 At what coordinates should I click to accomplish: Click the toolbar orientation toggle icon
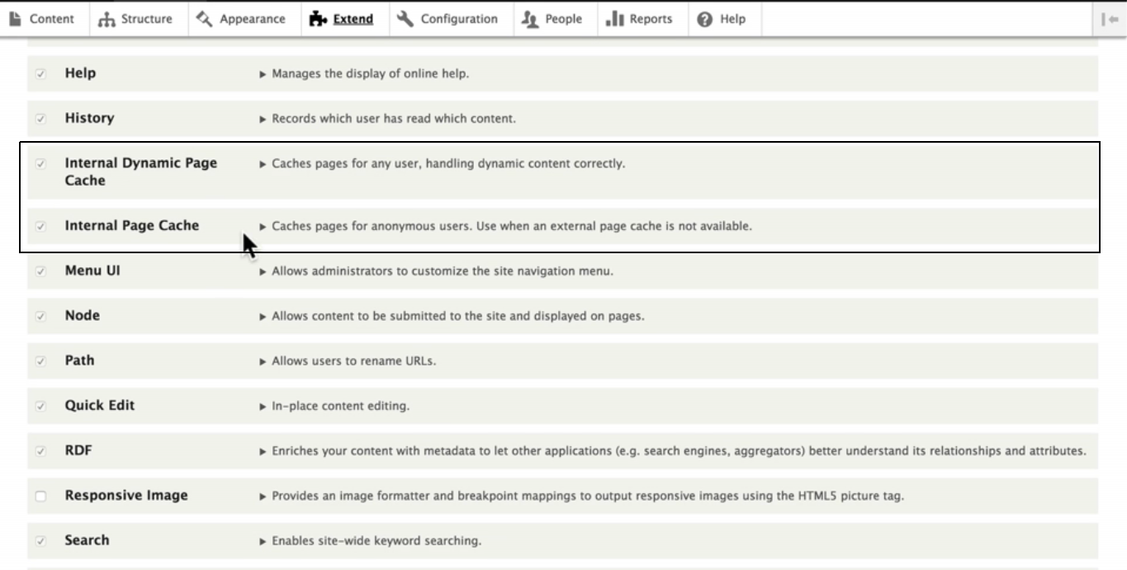pyautogui.click(x=1110, y=19)
